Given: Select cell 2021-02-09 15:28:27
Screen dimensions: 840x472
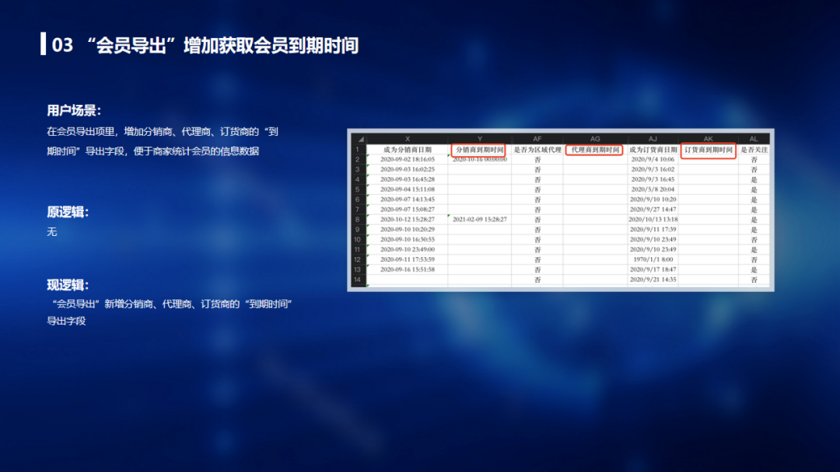Looking at the screenshot, I should pos(479,220).
